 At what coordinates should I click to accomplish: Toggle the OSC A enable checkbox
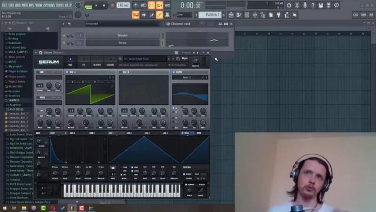coord(67,72)
